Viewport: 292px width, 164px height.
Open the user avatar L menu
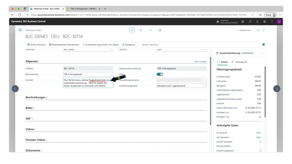click(279, 22)
